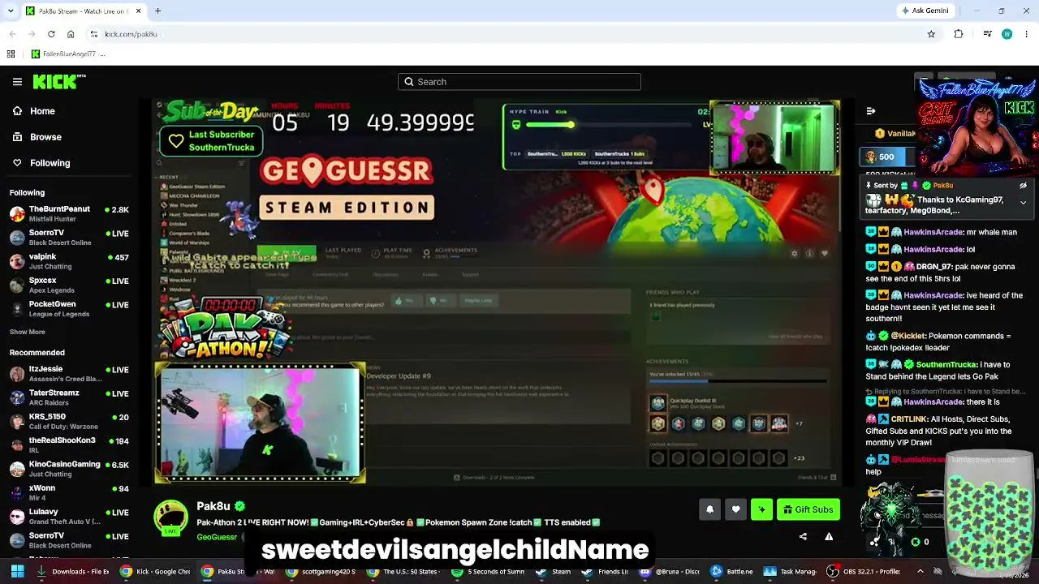Go back in browser history
This screenshot has width=1039, height=584.
click(x=12, y=34)
